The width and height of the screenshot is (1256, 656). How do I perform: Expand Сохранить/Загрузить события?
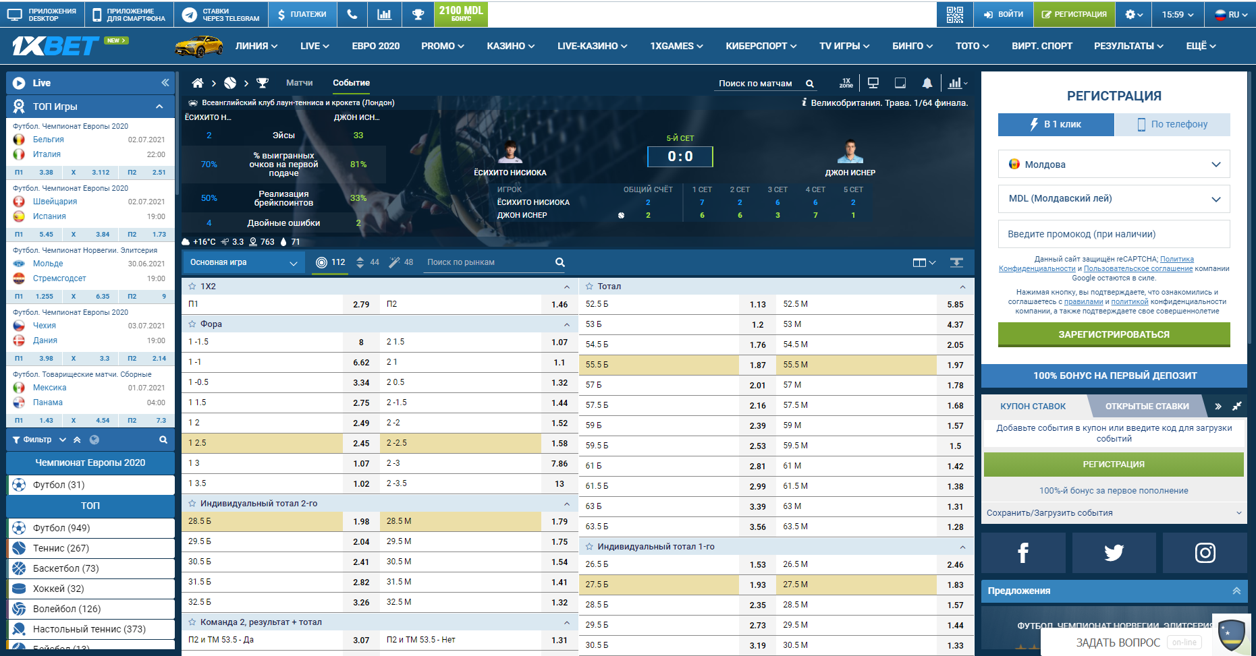[x=1114, y=513]
